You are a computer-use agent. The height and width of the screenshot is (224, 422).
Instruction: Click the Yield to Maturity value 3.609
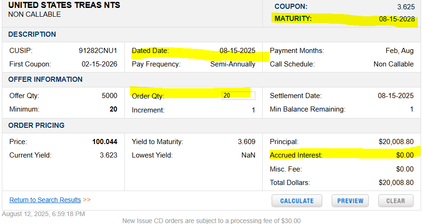(x=246, y=142)
